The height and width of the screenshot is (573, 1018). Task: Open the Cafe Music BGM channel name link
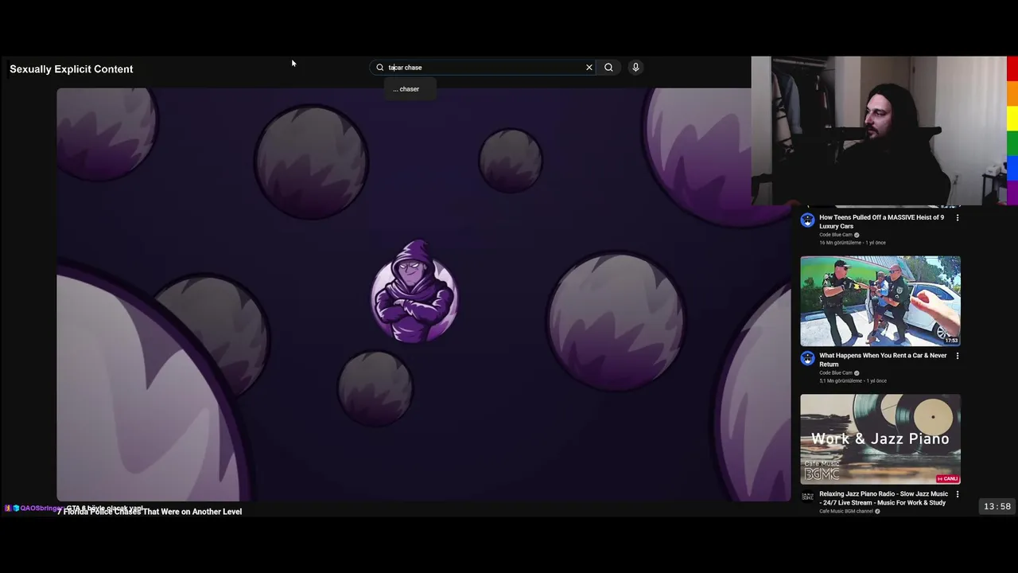click(x=846, y=512)
